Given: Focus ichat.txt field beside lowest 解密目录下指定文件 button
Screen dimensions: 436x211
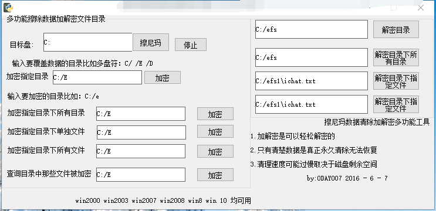Looking at the screenshot, I should coord(312,104).
